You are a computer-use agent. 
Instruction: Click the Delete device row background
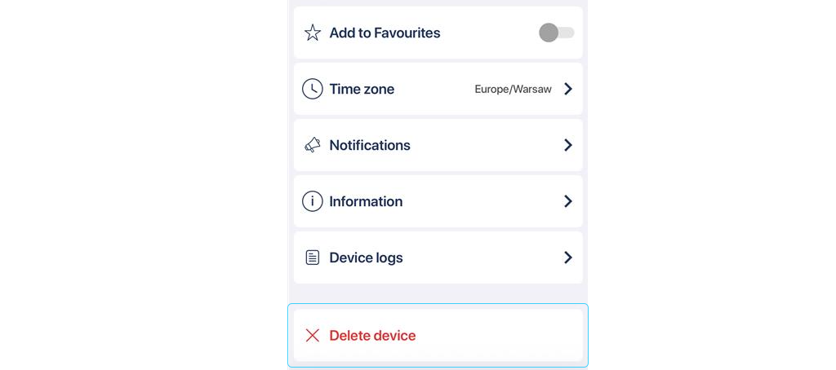pos(498,336)
